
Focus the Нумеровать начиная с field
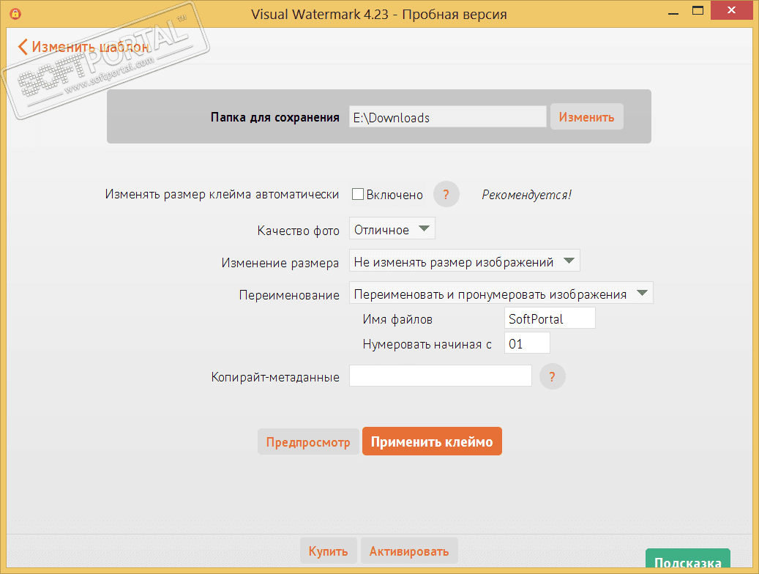(x=527, y=343)
